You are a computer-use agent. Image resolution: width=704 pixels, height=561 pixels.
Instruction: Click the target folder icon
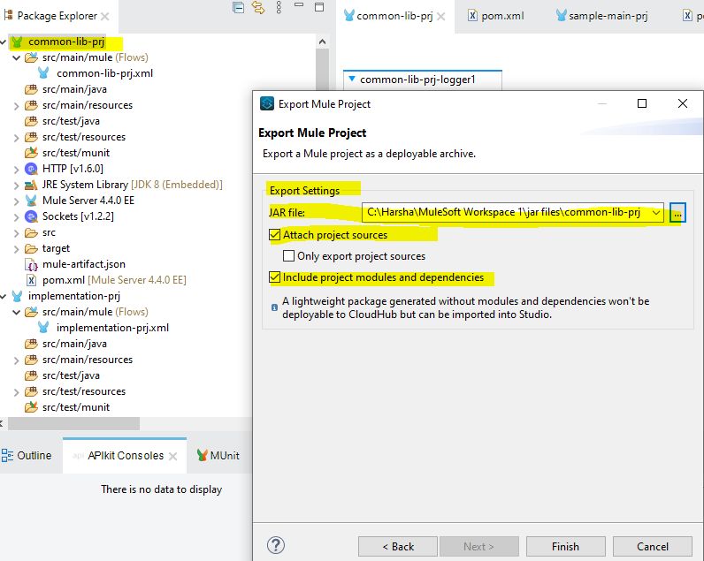click(31, 248)
